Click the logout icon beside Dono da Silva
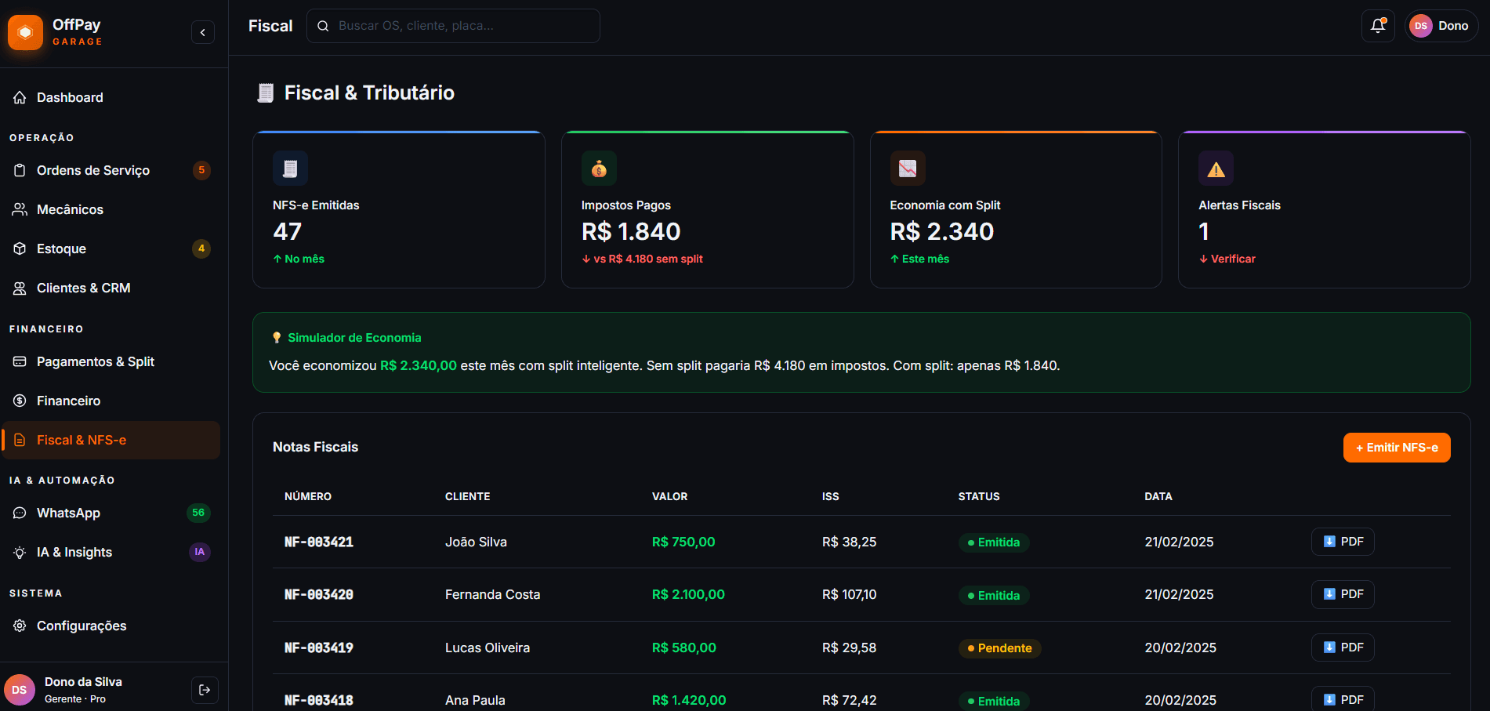The image size is (1490, 711). [x=205, y=690]
